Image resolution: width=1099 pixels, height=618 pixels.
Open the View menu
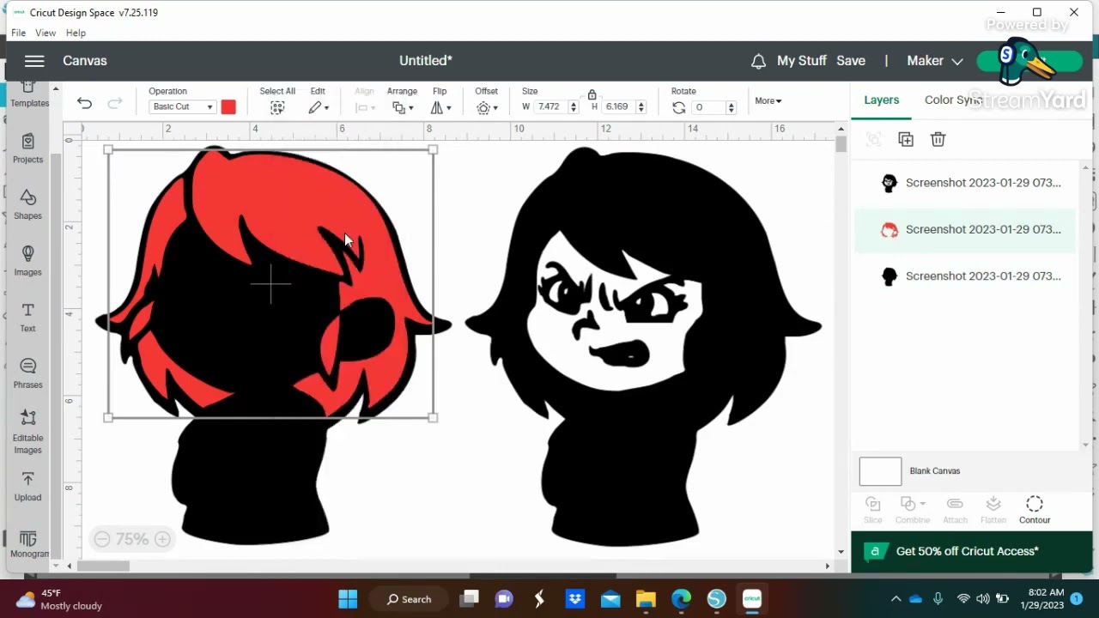(46, 33)
